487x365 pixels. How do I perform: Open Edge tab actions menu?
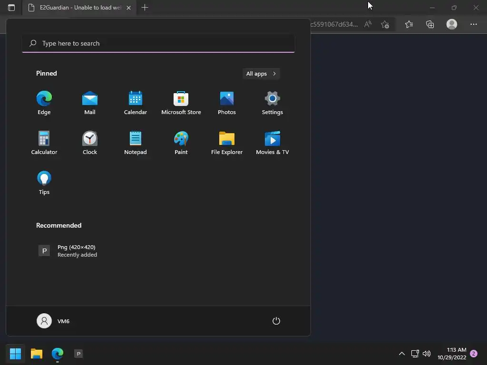point(11,8)
